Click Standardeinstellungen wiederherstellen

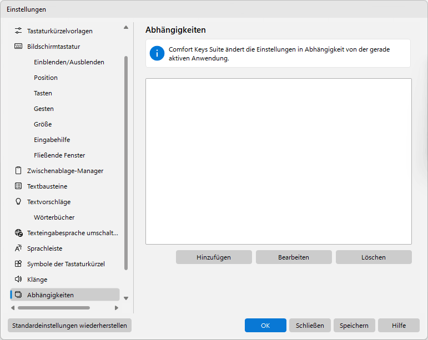69,325
